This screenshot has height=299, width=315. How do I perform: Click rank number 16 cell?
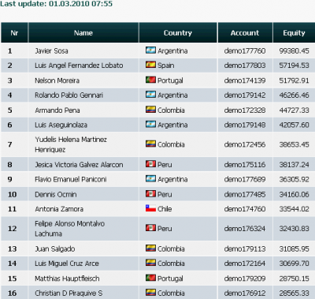click(14, 293)
